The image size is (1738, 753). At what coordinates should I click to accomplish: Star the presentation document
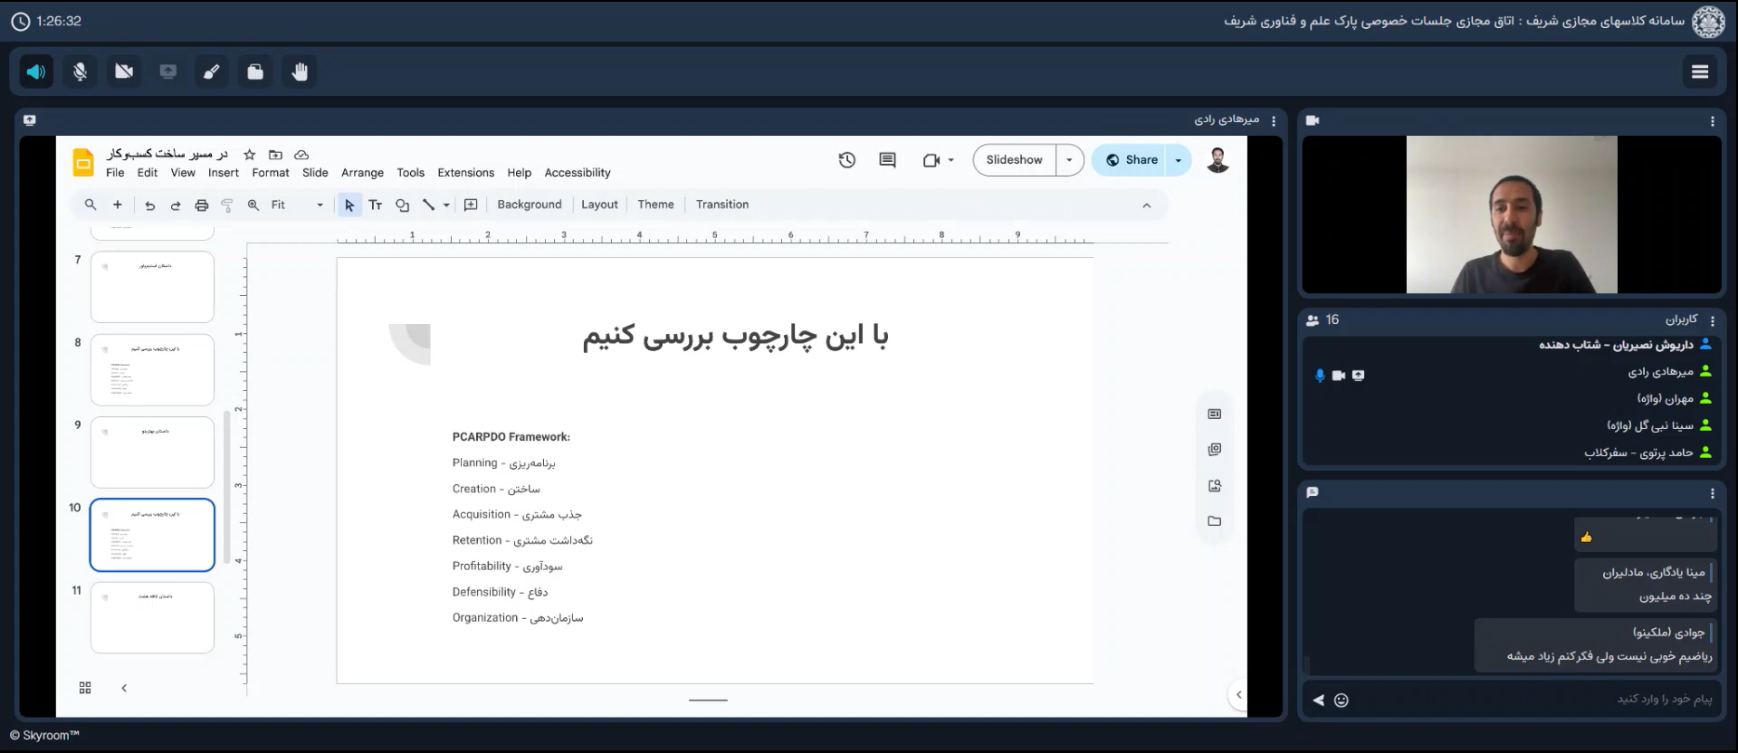pyautogui.click(x=250, y=155)
